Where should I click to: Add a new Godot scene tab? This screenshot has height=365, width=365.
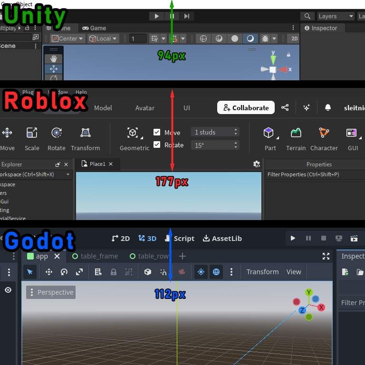[182, 256]
